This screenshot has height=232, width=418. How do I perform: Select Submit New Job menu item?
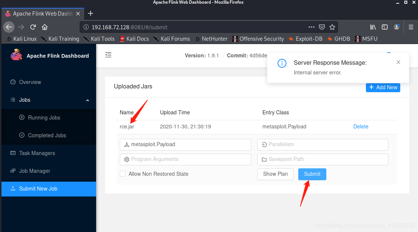point(49,189)
